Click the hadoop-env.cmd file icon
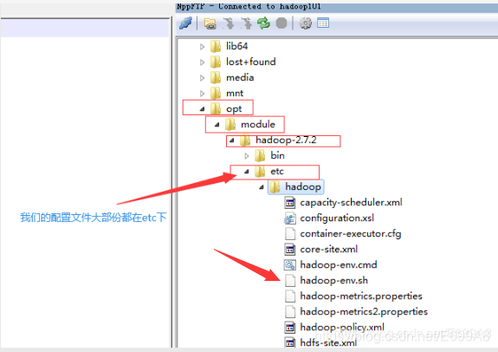 pos(289,264)
